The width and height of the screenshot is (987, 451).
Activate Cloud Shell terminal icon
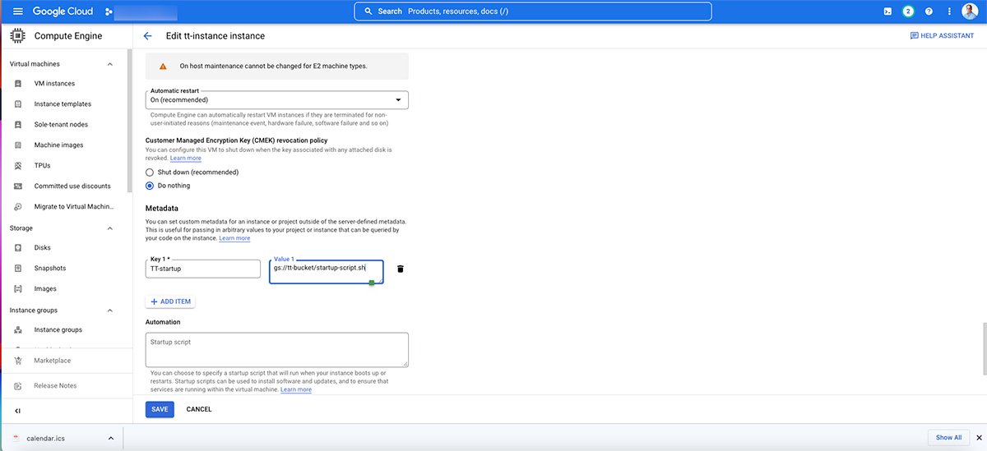point(887,12)
